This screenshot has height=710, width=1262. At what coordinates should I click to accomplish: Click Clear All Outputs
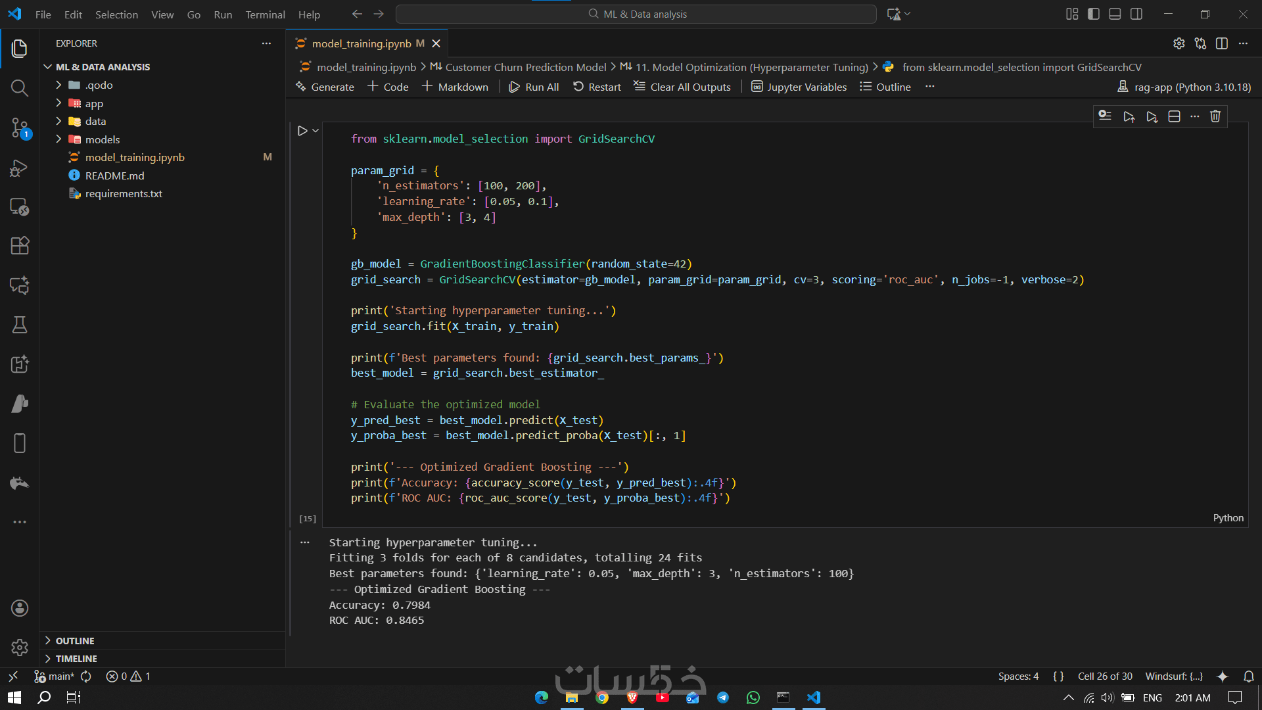click(682, 87)
